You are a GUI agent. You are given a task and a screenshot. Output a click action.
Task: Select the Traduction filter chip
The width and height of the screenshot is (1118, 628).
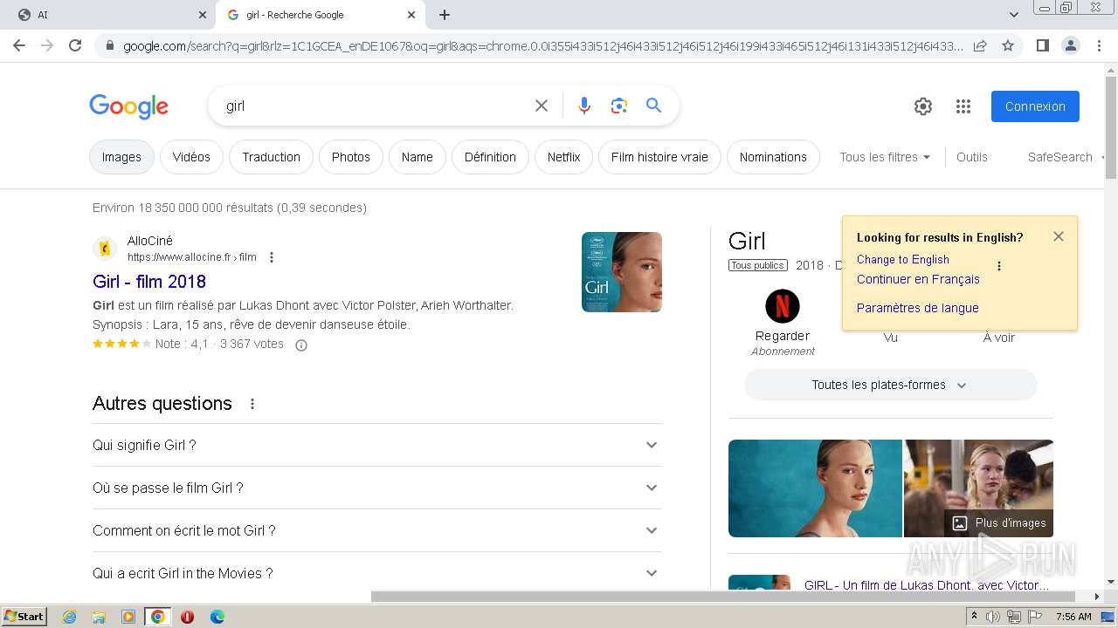tap(271, 157)
